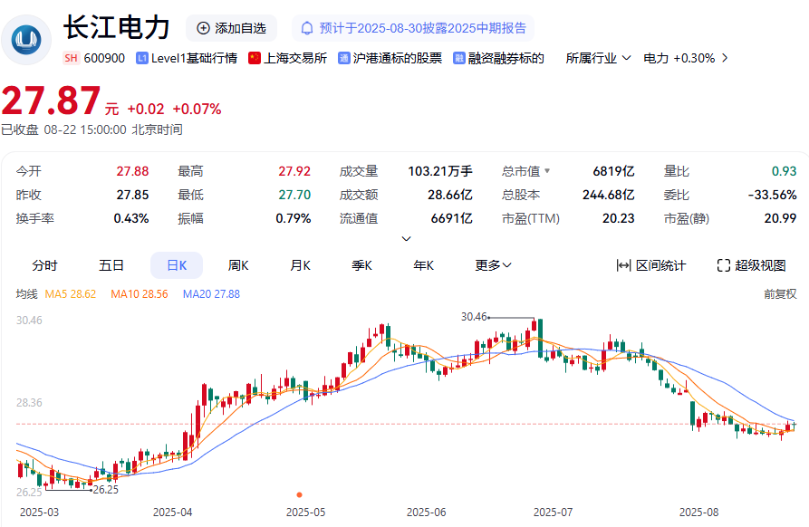Click the 26.25 low marker on chart

[106, 490]
